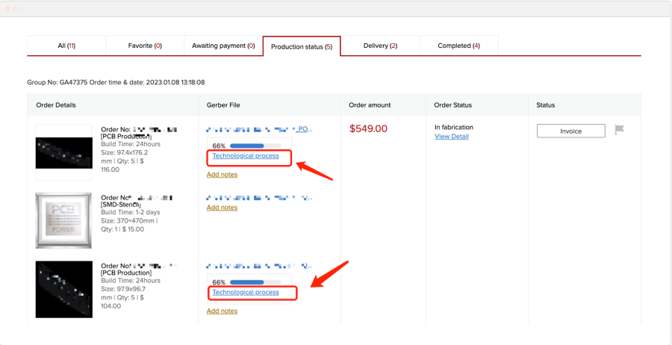Image resolution: width=672 pixels, height=345 pixels.
Task: Click Add notes for the last PCB order
Action: point(222,311)
